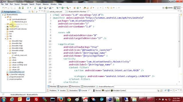The height and width of the screenshot is (102, 183).
Task: Open the Project menu
Action: (38, 4)
